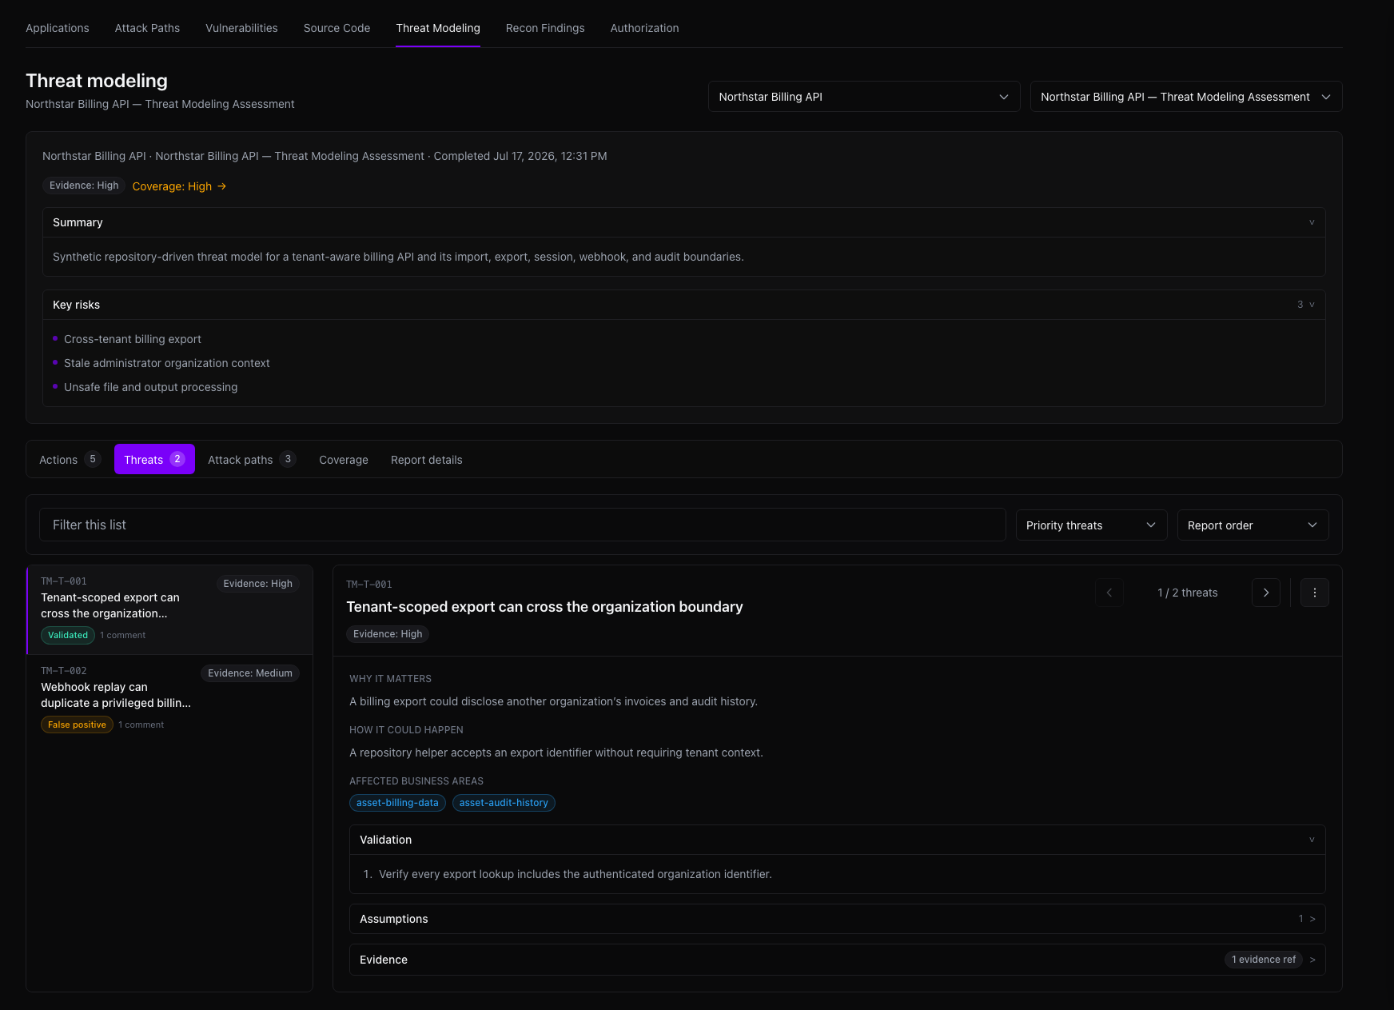Switch to the Attack Paths top tab
This screenshot has height=1010, width=1394.
pyautogui.click(x=147, y=28)
